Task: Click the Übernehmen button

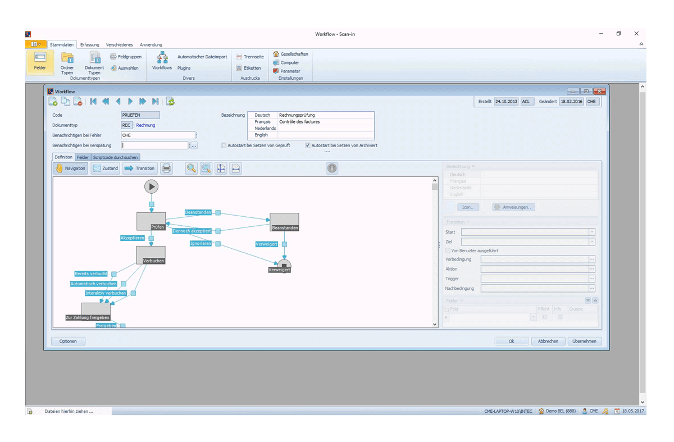Action: pyautogui.click(x=585, y=341)
